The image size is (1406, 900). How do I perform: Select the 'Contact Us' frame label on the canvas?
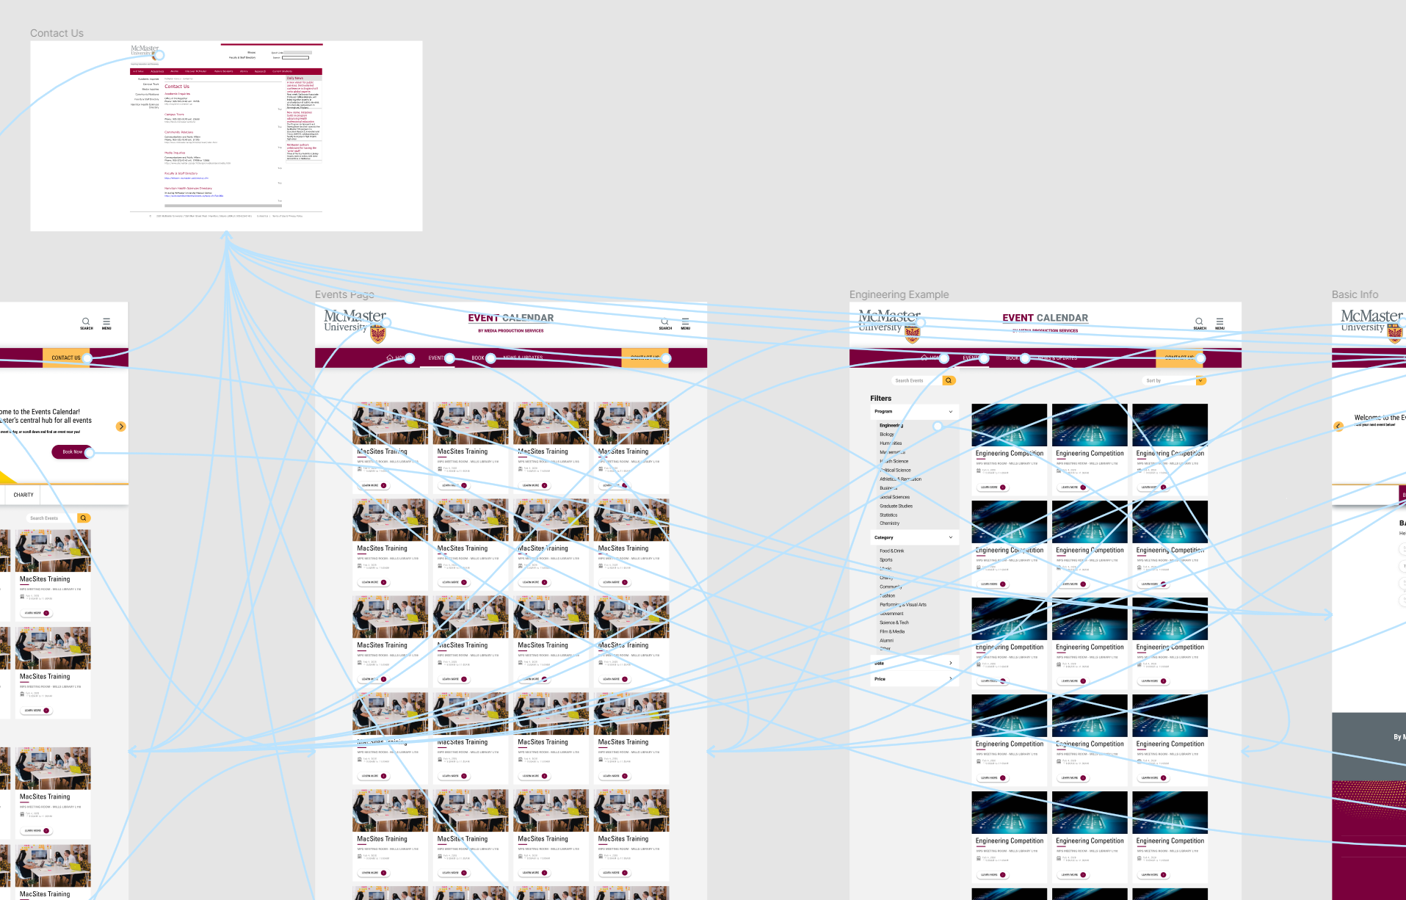(x=57, y=33)
